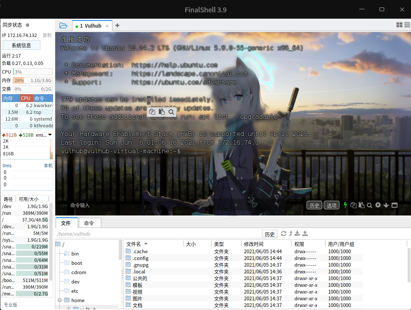Click the upload icon in file toolbar
The image size is (411, 310).
coord(305,233)
